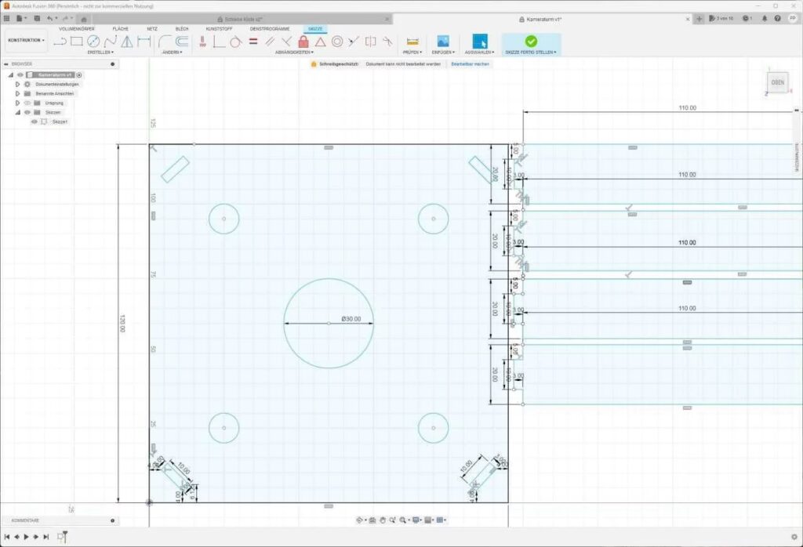Image resolution: width=803 pixels, height=547 pixels.
Task: Pick the Circle sketch tool
Action: point(93,41)
